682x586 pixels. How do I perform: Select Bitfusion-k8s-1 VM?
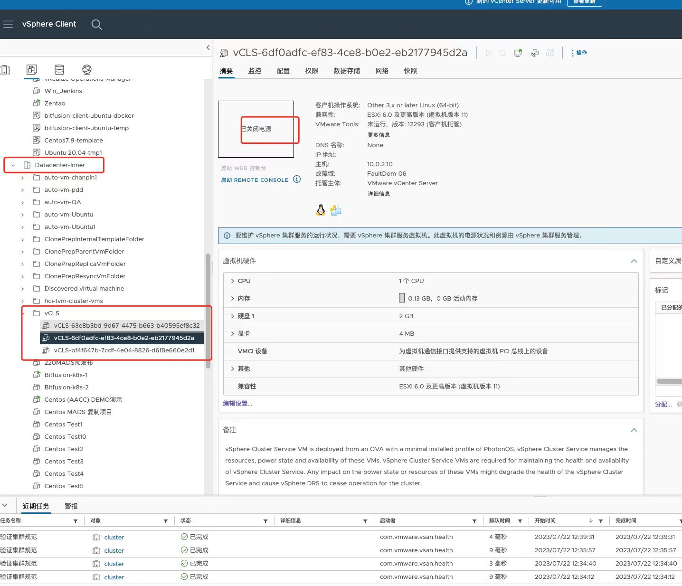coord(66,375)
